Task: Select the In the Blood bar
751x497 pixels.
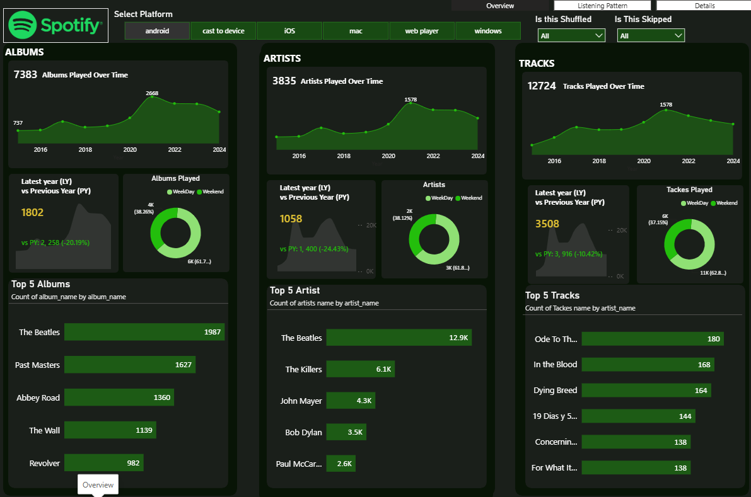Action: [x=648, y=365]
